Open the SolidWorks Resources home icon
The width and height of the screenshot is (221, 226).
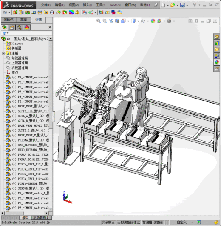[217, 37]
